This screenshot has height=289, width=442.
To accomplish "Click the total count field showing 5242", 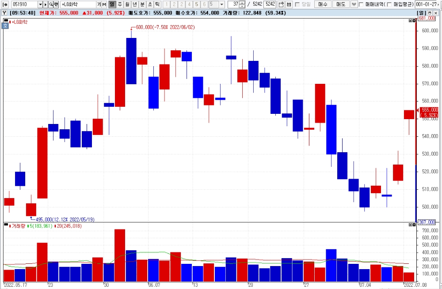I will pos(270,4).
